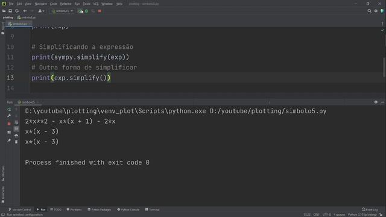Screen dimensions: 386x217
Task: Click the red Stop toolbar icon
Action: click(x=100, y=11)
